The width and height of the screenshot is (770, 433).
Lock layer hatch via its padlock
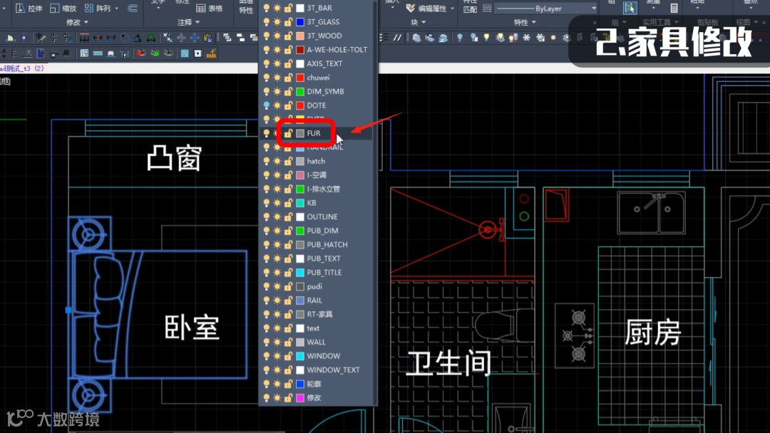coord(288,161)
